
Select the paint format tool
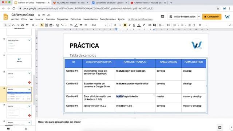pyautogui.click(x=27, y=25)
